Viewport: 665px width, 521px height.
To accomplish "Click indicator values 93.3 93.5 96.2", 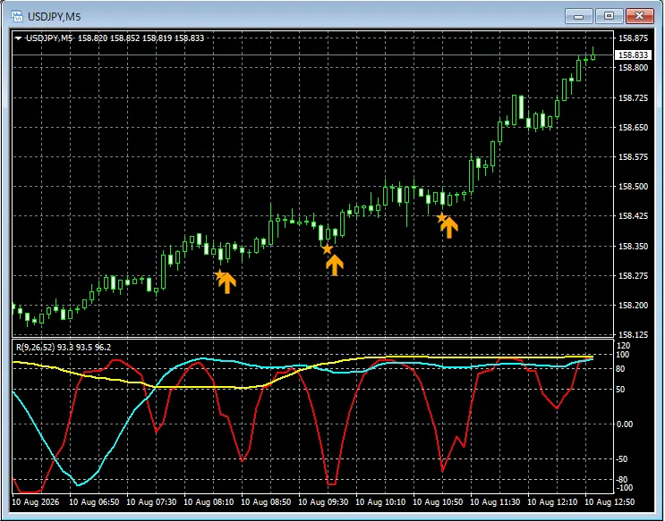I will [84, 348].
